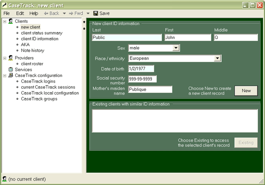Click the Existing button
Image resolution: width=265 pixels, height=185 pixels.
pos(246,143)
